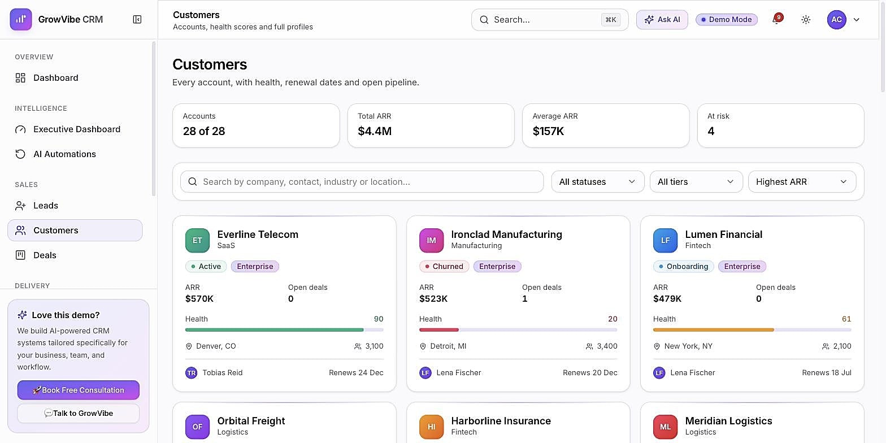Click Book Free Consultation

79,390
